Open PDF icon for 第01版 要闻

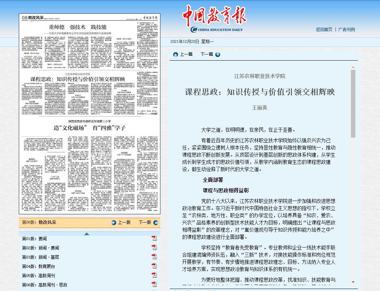click(x=154, y=239)
